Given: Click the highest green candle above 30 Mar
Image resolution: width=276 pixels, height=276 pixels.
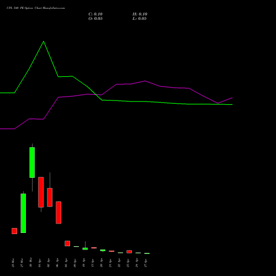Looking at the screenshot, I should (x=32, y=162).
